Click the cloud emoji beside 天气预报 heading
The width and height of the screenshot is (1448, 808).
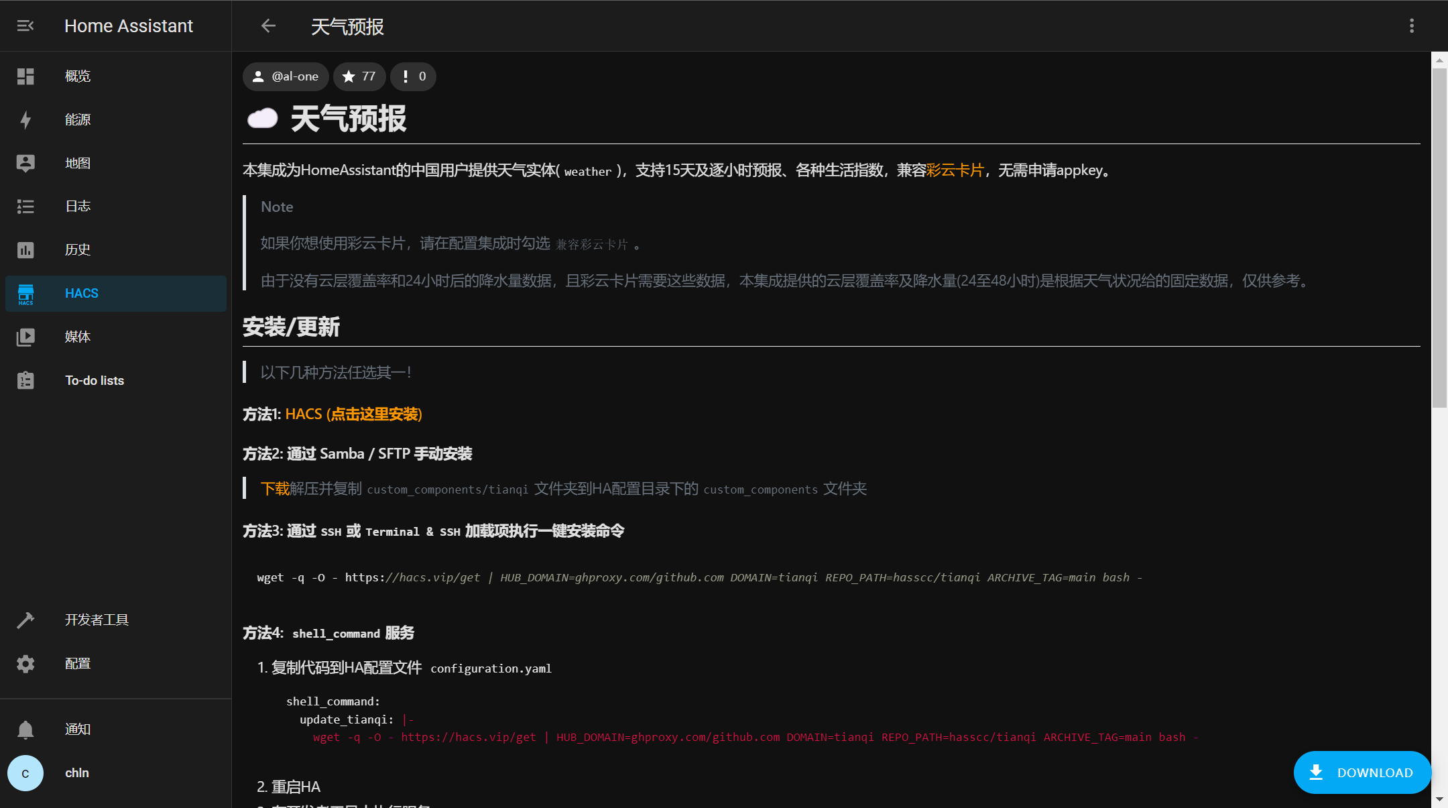point(263,119)
